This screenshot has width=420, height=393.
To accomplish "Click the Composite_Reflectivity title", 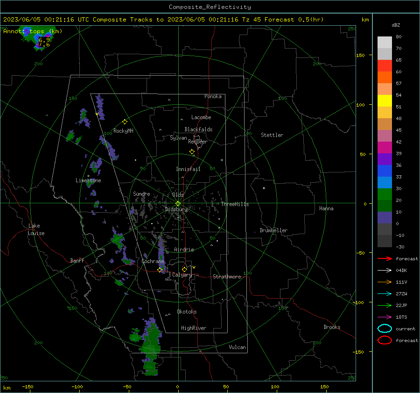I will pos(210,7).
